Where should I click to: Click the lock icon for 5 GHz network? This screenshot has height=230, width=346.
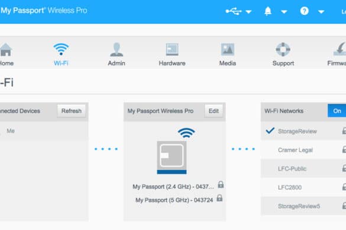click(219, 198)
